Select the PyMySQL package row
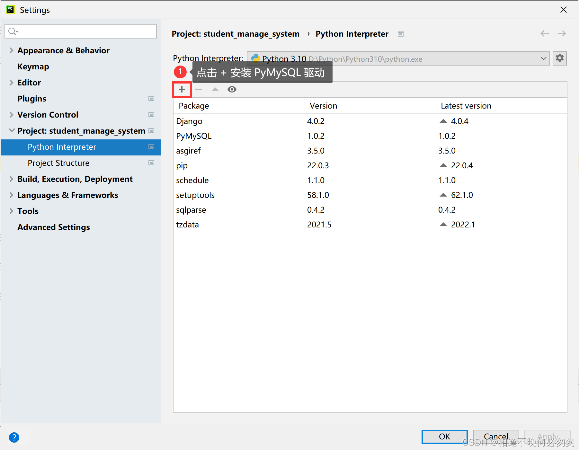The width and height of the screenshot is (579, 450). click(370, 136)
